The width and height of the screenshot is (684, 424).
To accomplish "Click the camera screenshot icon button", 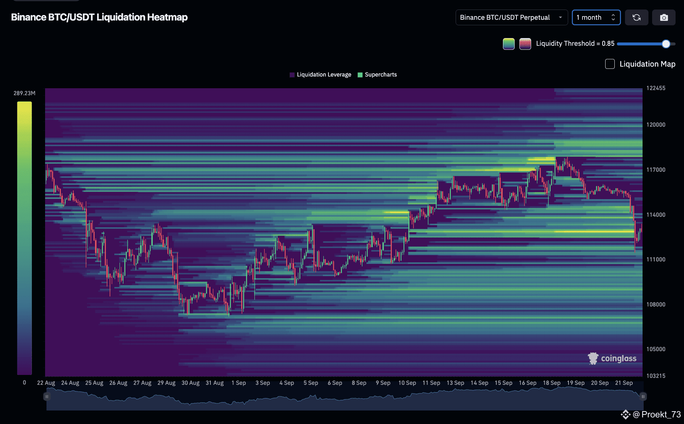I will click(x=664, y=18).
